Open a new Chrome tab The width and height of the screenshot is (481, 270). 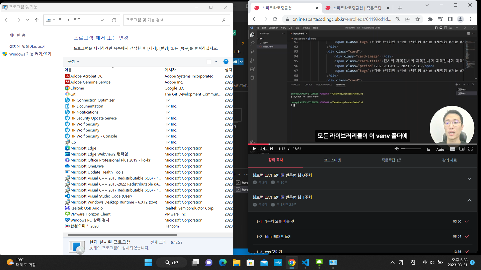pos(400,8)
